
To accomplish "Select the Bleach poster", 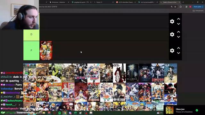I will (x=81, y=73).
